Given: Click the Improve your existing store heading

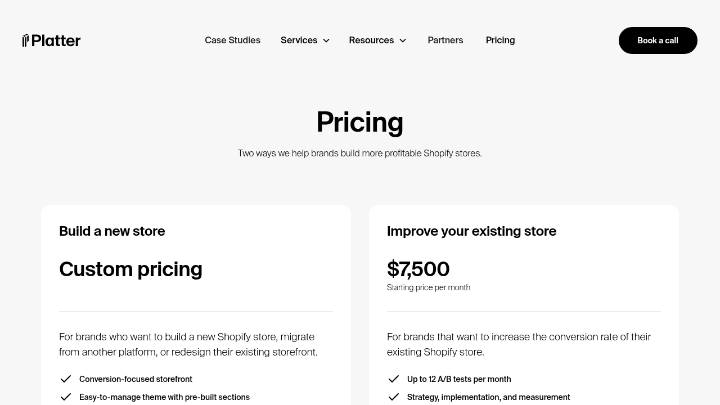Looking at the screenshot, I should tap(471, 231).
